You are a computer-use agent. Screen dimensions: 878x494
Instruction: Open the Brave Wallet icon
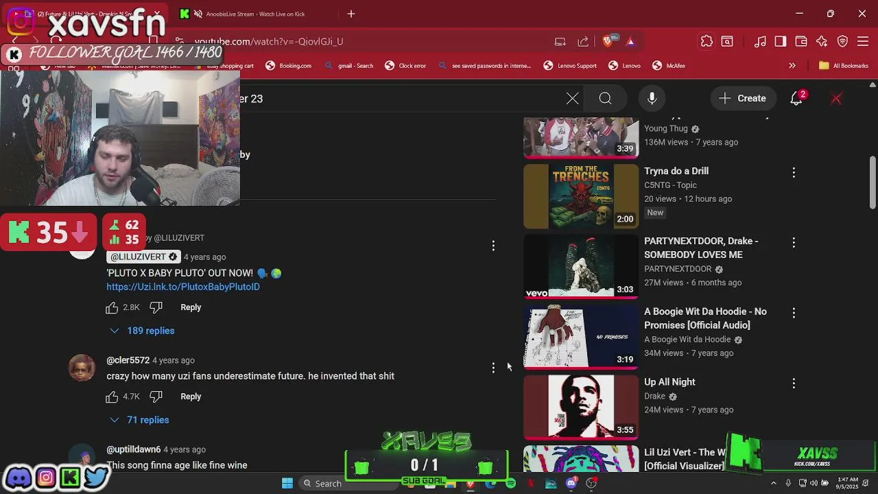(x=800, y=42)
